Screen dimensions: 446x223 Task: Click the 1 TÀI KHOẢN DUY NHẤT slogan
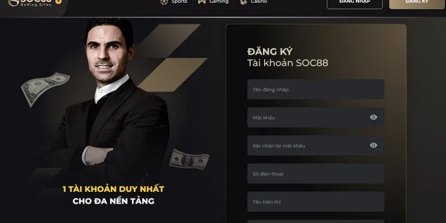113,189
